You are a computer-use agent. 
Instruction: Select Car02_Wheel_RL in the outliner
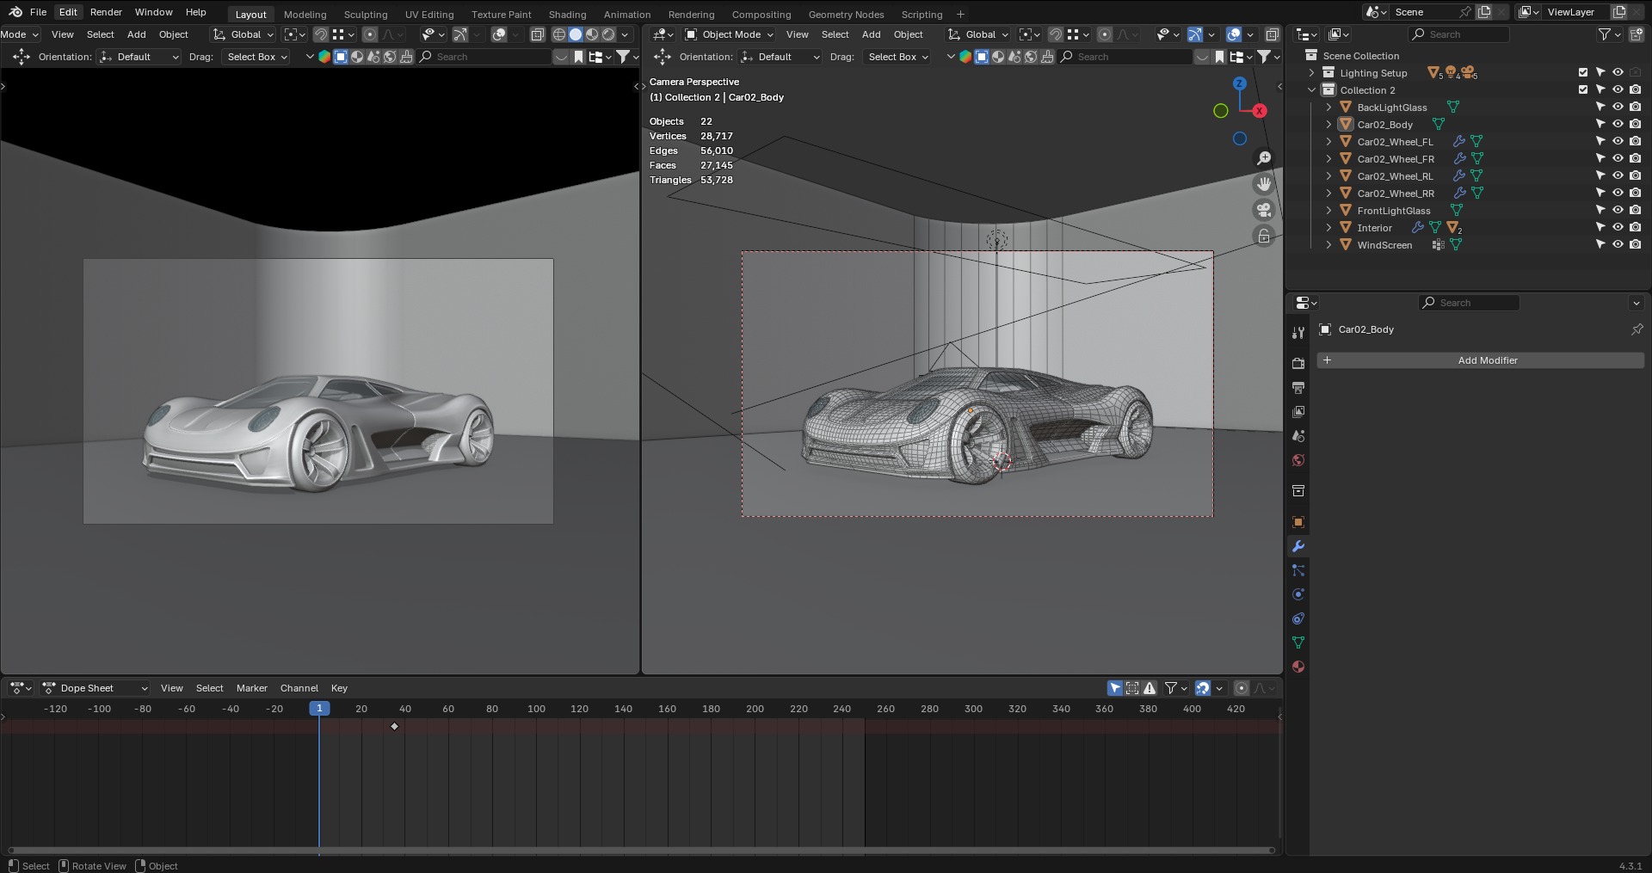point(1395,175)
